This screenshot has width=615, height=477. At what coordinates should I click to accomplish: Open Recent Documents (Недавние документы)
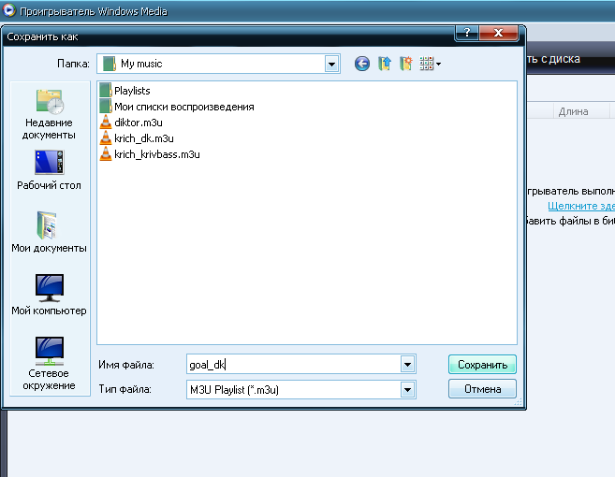click(x=49, y=114)
